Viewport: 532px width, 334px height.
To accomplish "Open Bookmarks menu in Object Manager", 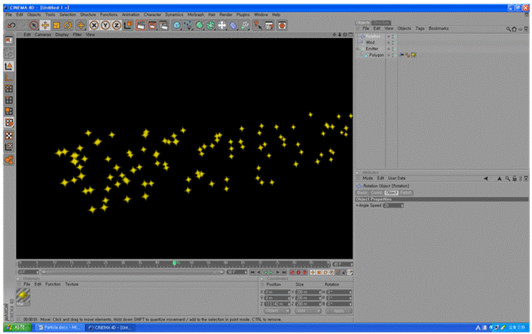I will [x=439, y=29].
